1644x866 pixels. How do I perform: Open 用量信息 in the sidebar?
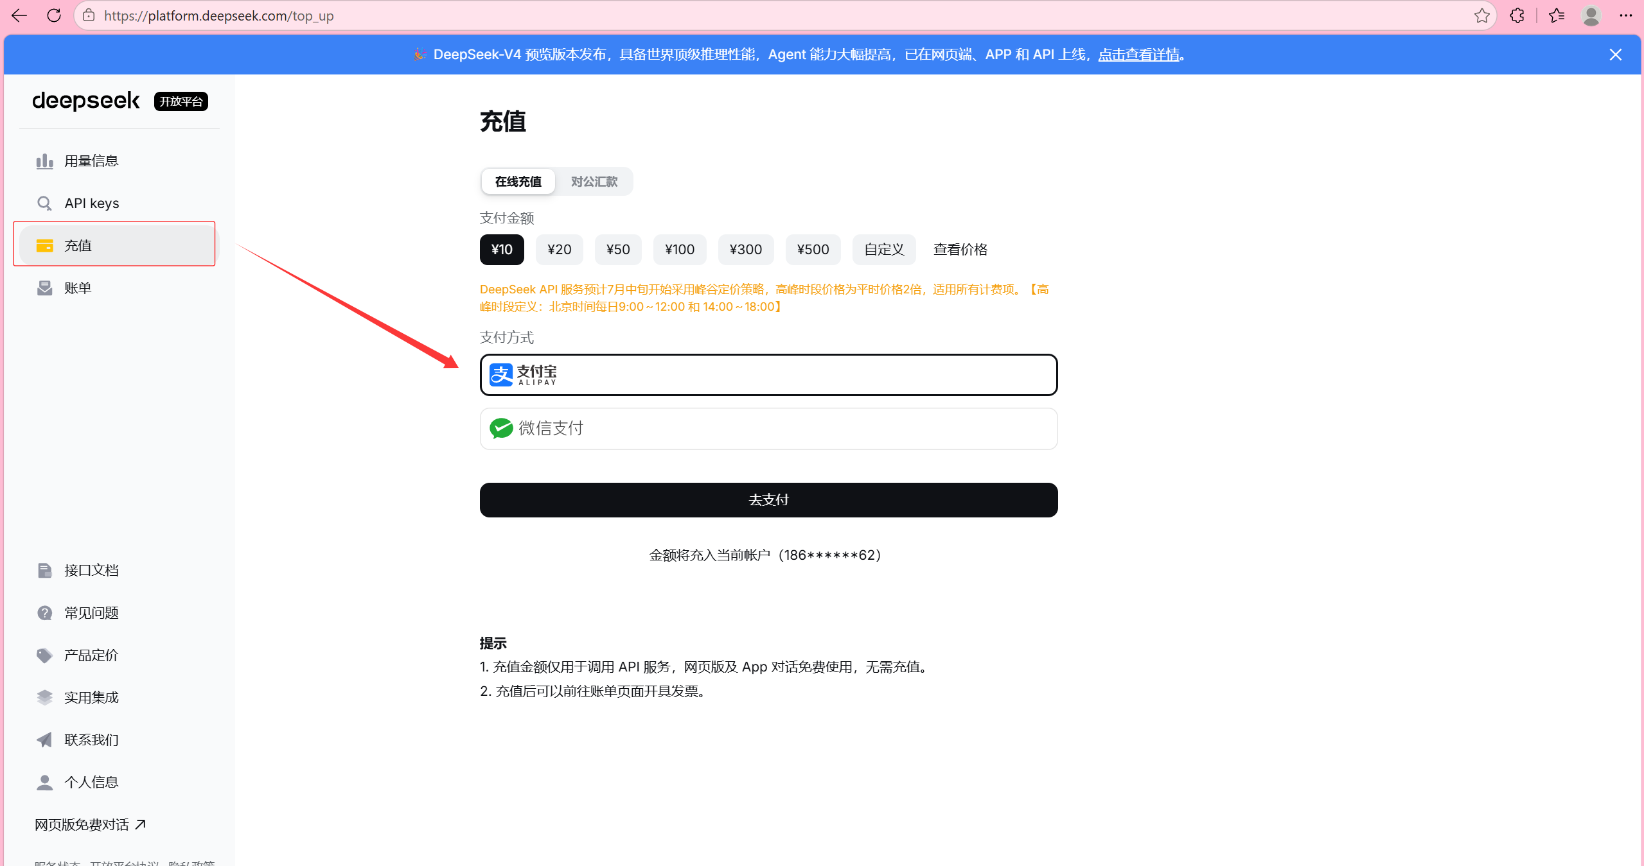tap(119, 161)
